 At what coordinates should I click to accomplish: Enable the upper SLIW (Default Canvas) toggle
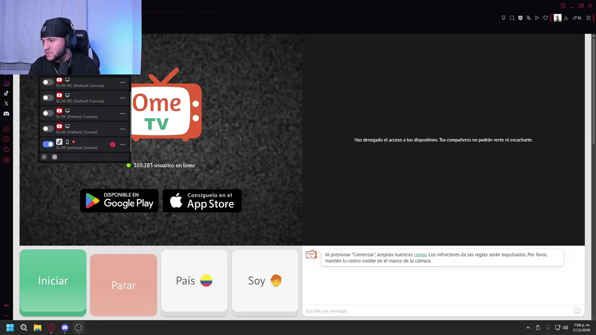pyautogui.click(x=47, y=113)
